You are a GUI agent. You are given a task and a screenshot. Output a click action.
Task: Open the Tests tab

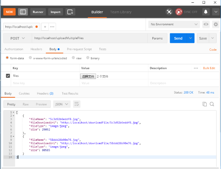coord(103,49)
